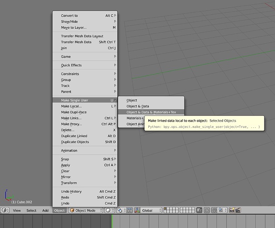275x228 pixels.
Task: Click lock camera and layers to scene icon
Action: 199,210
